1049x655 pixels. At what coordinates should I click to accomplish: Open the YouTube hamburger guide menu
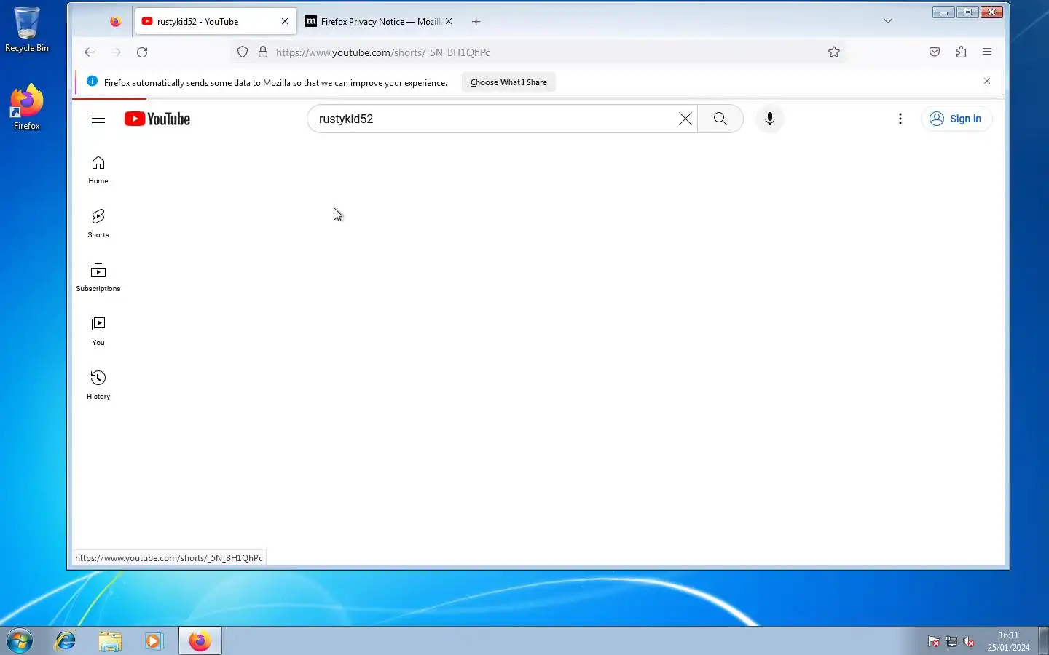pyautogui.click(x=98, y=119)
